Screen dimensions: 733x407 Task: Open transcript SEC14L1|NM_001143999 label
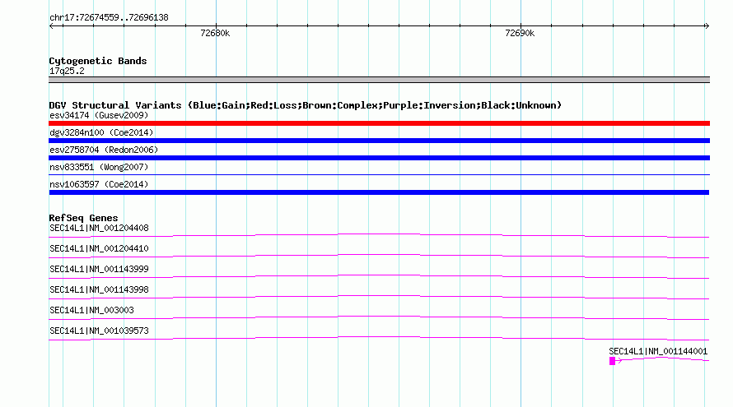99,270
